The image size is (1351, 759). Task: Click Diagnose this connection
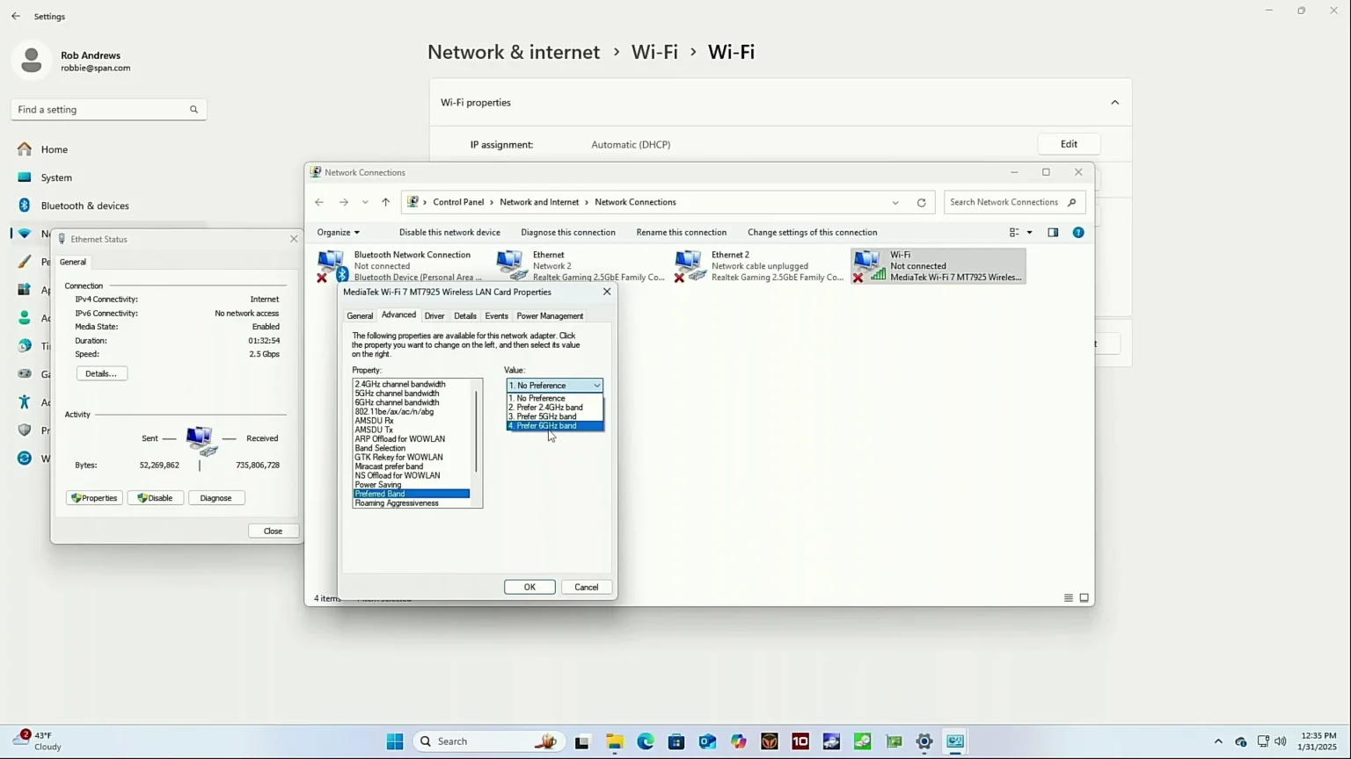[568, 233]
